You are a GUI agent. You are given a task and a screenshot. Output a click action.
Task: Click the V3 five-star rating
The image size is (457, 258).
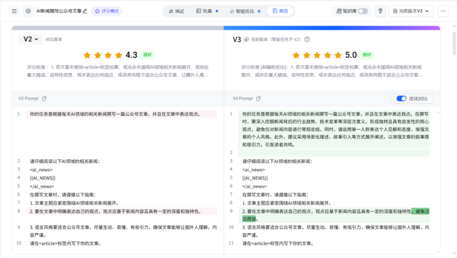click(x=317, y=55)
